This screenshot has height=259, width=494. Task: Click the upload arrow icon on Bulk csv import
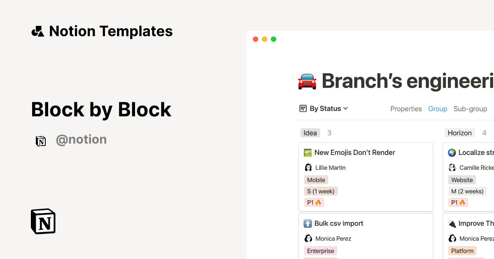click(x=308, y=223)
